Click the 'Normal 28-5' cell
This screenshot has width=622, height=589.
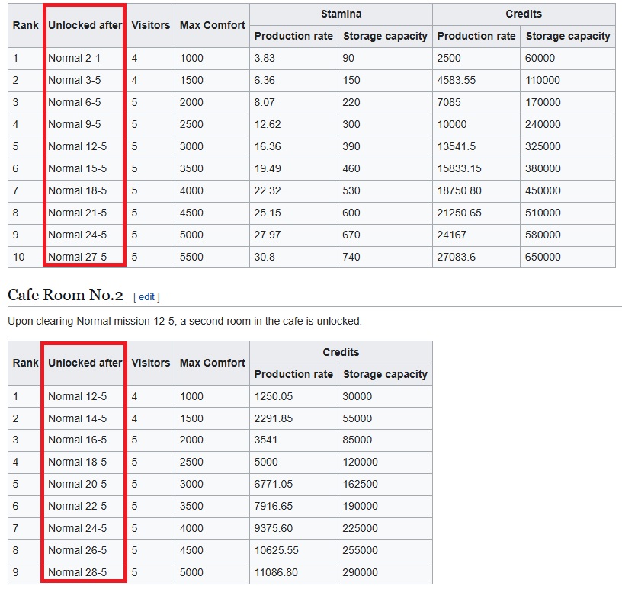tap(77, 573)
